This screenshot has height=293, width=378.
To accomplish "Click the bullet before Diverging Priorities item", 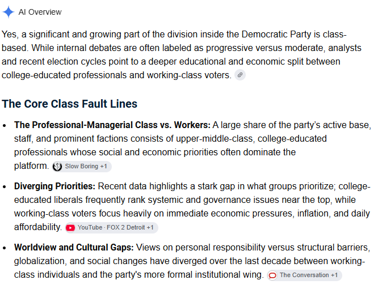I will [x=5, y=187].
